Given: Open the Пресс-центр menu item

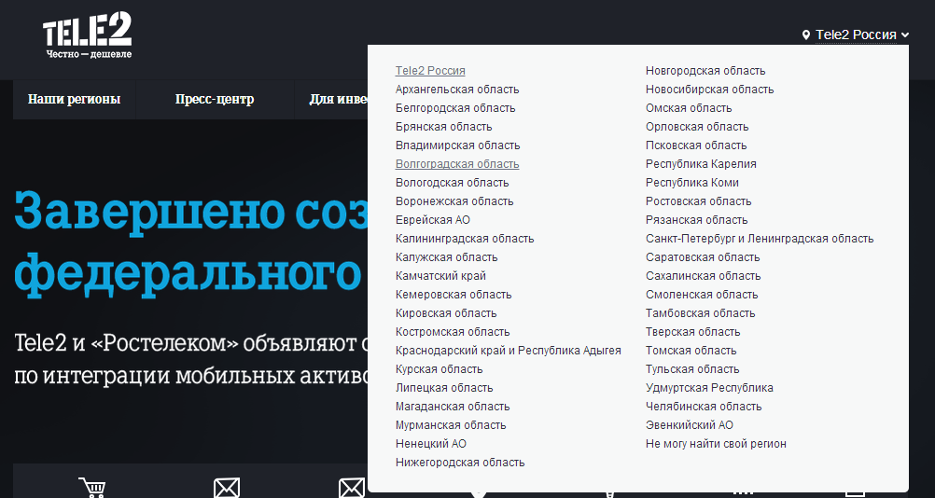Looking at the screenshot, I should click(214, 100).
